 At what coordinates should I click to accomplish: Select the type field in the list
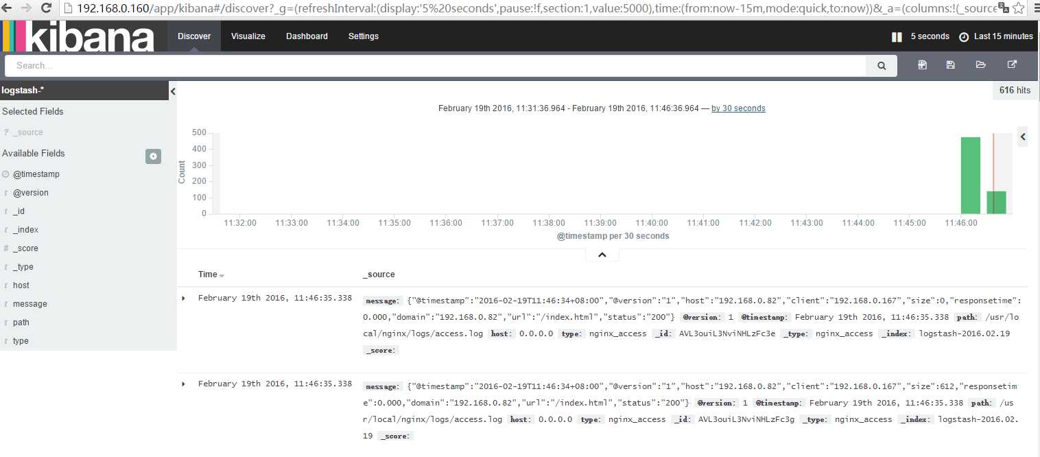[21, 341]
